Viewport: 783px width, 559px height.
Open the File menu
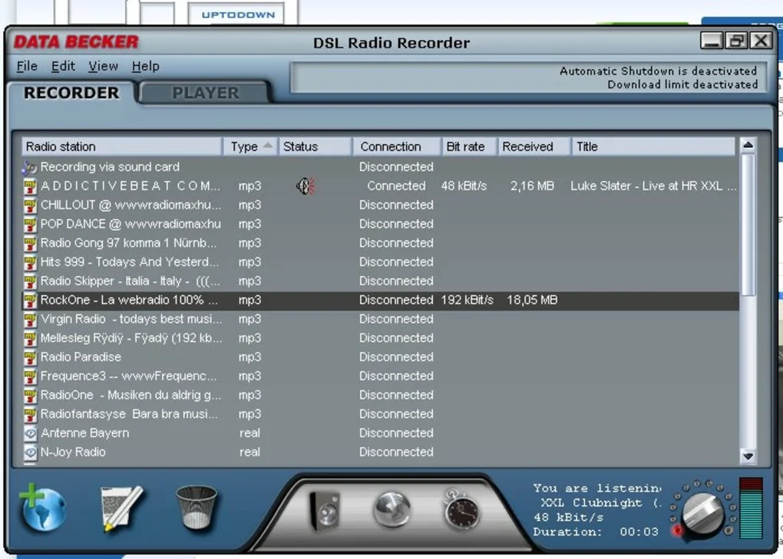coord(26,66)
